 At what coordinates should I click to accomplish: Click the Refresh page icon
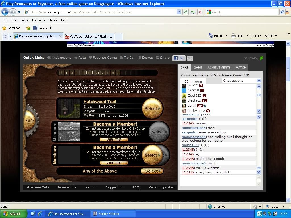coord(193,12)
